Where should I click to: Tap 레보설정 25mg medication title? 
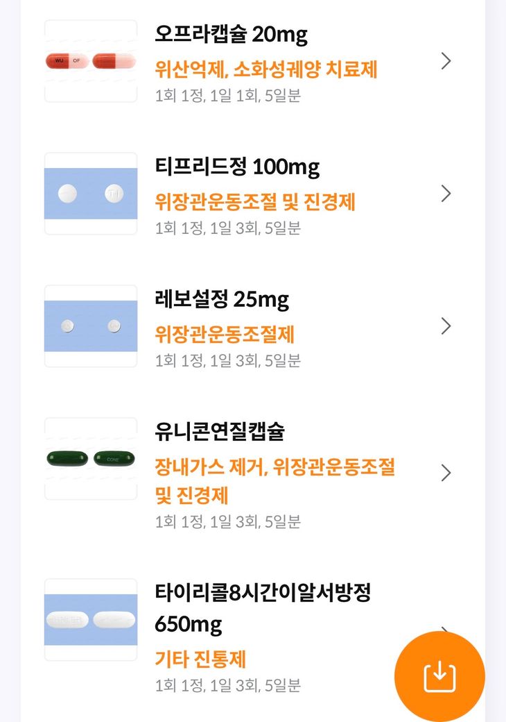[x=222, y=299]
